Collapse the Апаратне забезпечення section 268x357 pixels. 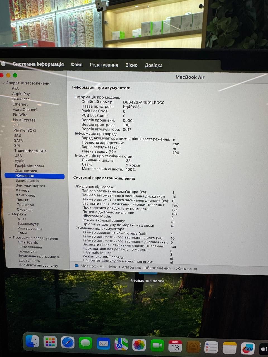click(3, 83)
